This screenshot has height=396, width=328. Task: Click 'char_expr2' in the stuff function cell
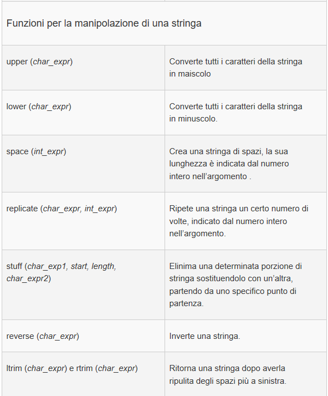27,278
